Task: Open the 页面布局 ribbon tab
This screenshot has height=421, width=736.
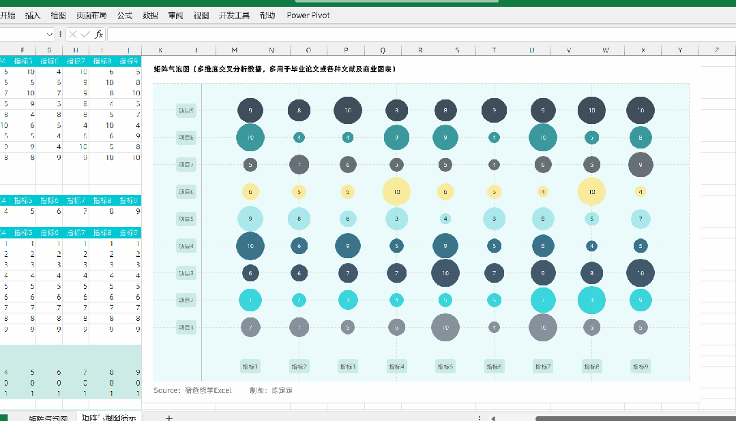Action: coord(91,16)
